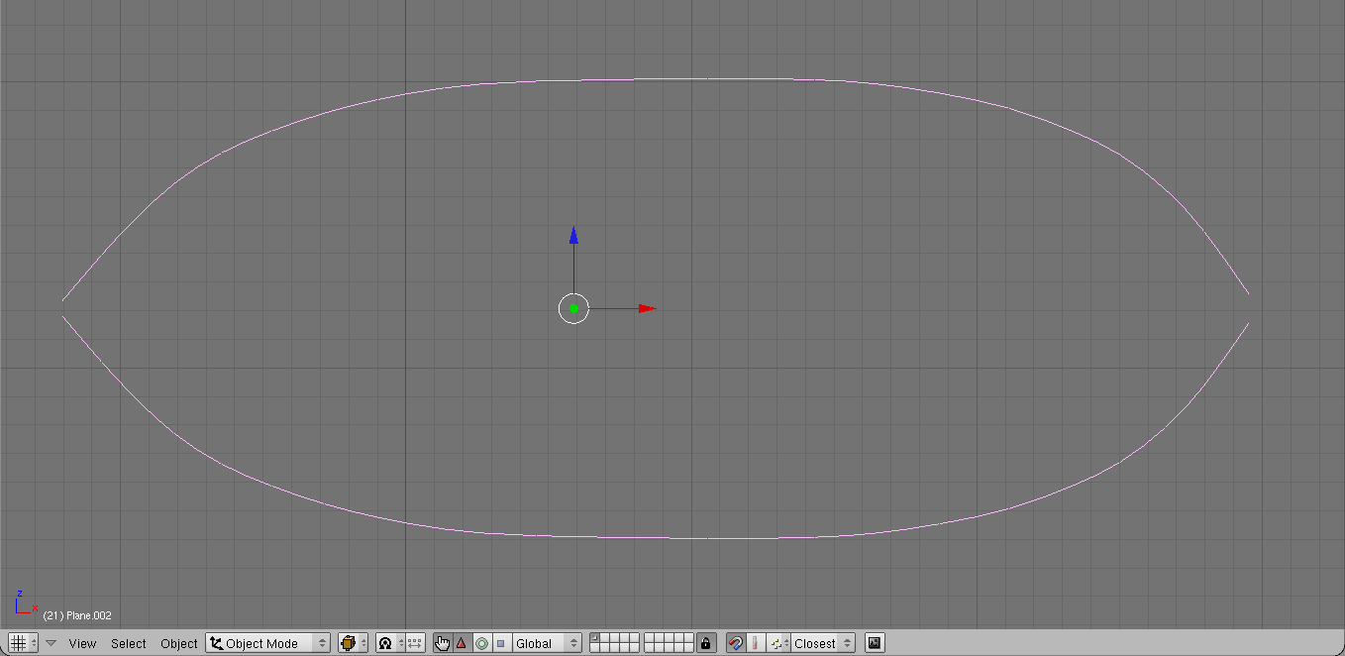Open the editor window type selector
The width and height of the screenshot is (1345, 656).
(x=23, y=643)
